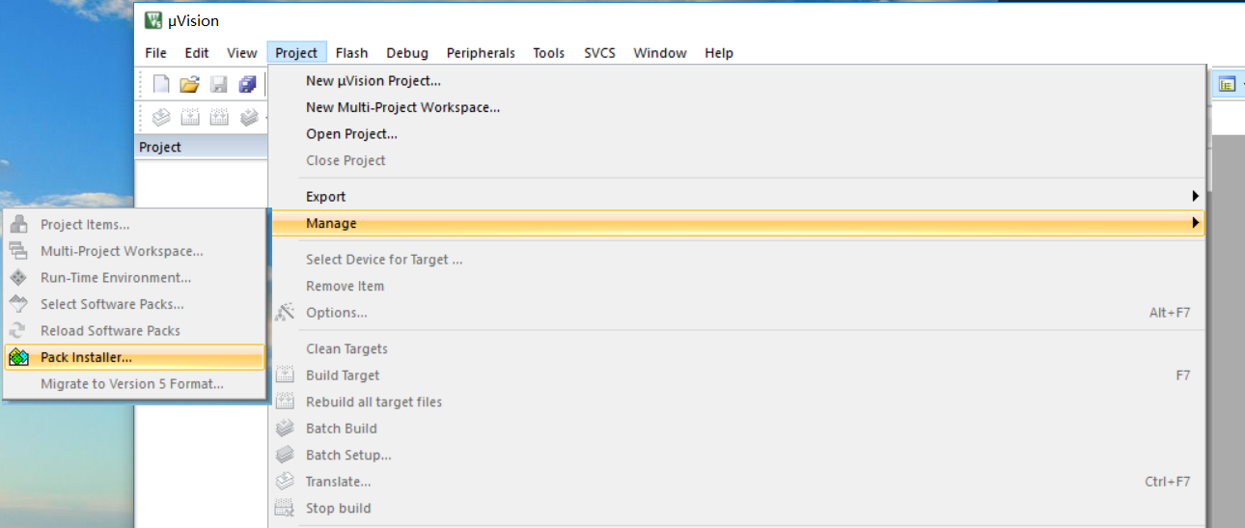
Task: Click the Project panel header
Action: (x=201, y=148)
